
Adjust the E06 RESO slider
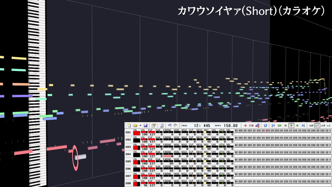pyautogui.click(x=200, y=168)
